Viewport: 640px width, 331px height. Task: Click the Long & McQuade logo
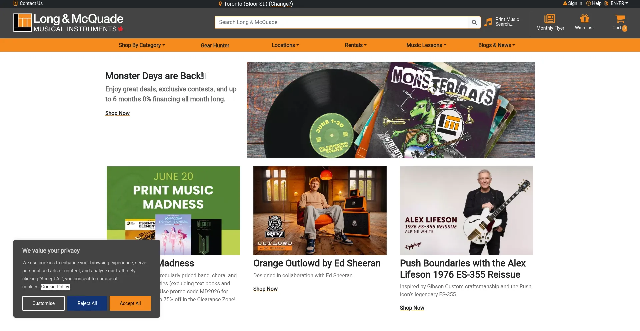pyautogui.click(x=68, y=23)
